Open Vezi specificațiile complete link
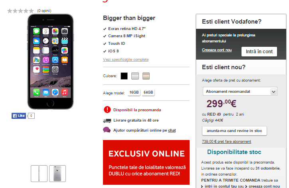 [126, 60]
